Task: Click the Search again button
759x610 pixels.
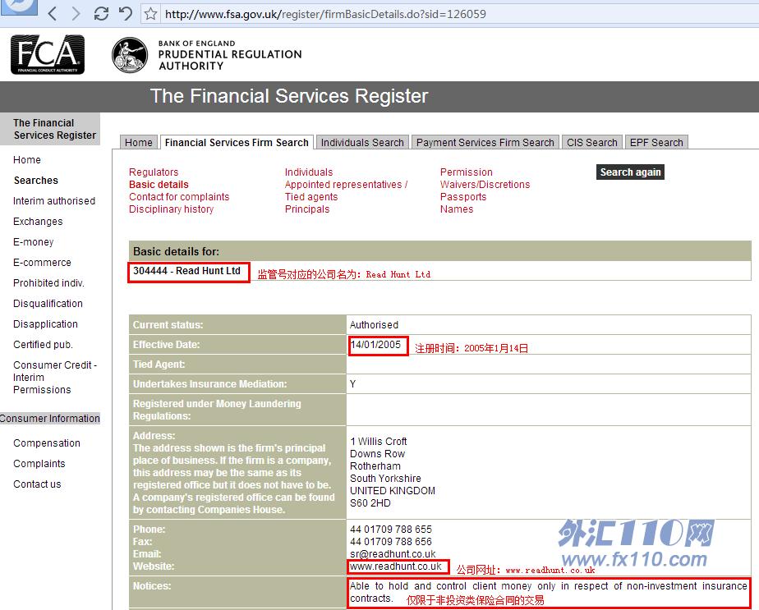Action: (x=630, y=172)
